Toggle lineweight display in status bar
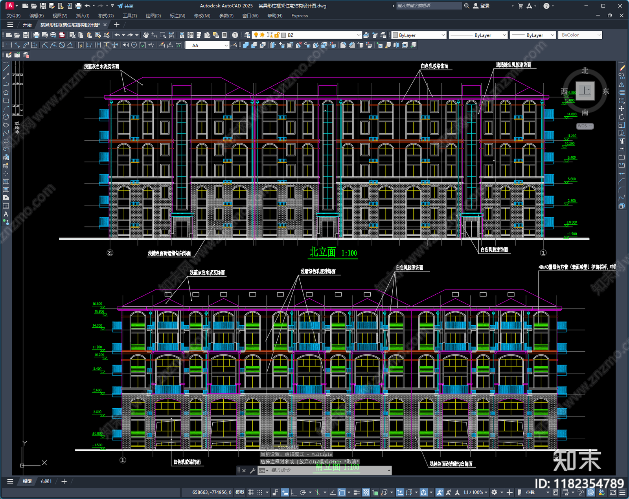Viewport: 629px width, 499px height. tap(357, 492)
